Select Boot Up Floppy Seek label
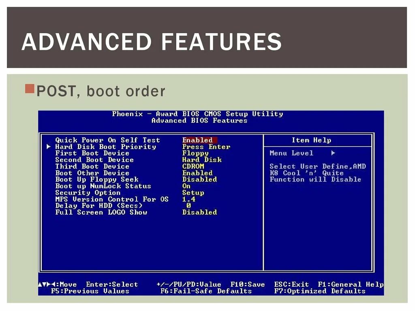415x311 pixels. (96, 179)
